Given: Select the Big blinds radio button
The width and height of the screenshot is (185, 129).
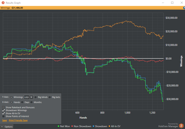Looking at the screenshot, I should click(35, 97).
